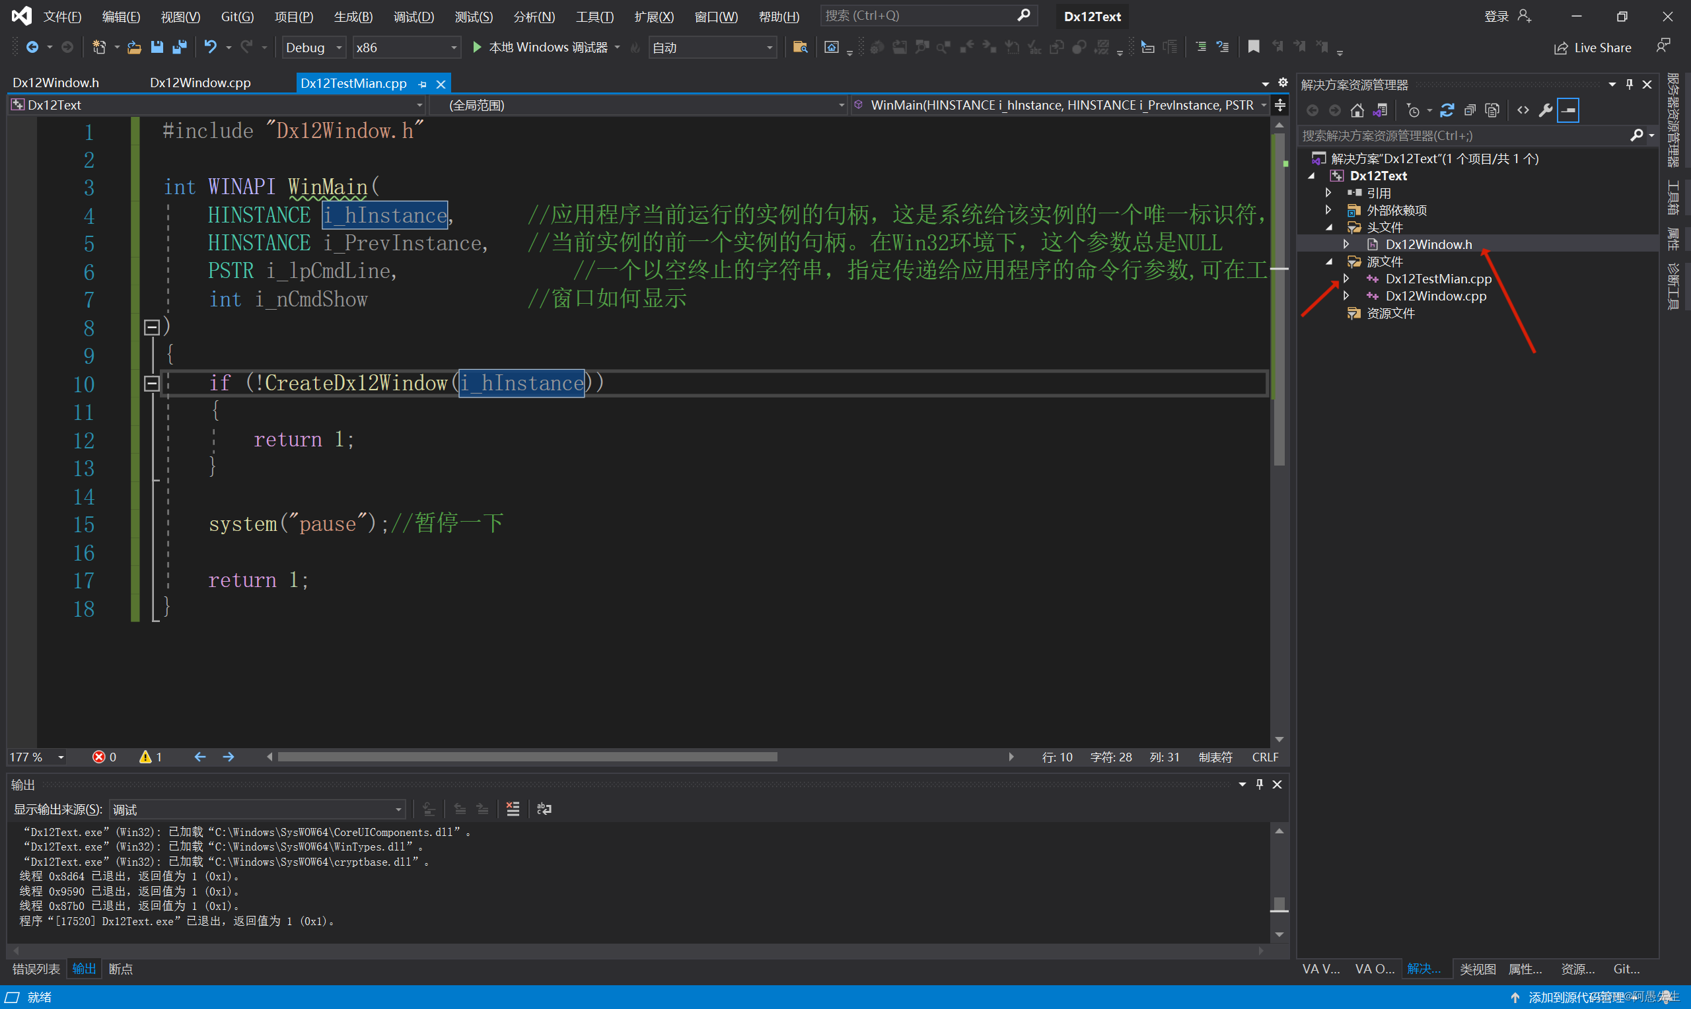Open Solution Explorer properties with wrench icon
1691x1009 pixels.
coord(1546,110)
